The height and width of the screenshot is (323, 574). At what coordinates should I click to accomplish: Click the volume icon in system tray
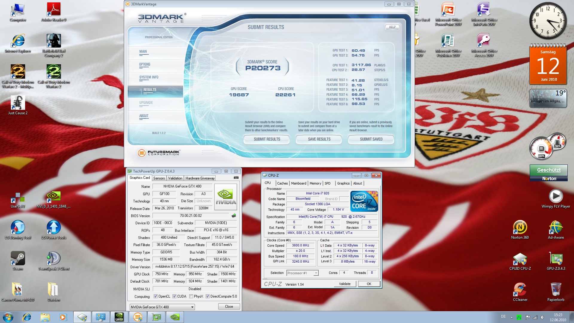coord(543,317)
